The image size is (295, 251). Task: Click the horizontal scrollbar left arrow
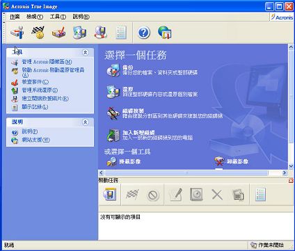point(101,172)
